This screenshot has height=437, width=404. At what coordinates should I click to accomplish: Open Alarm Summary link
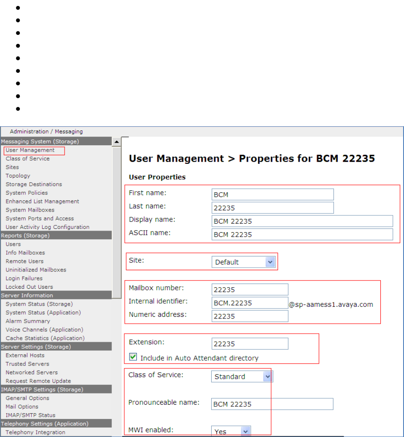click(28, 322)
